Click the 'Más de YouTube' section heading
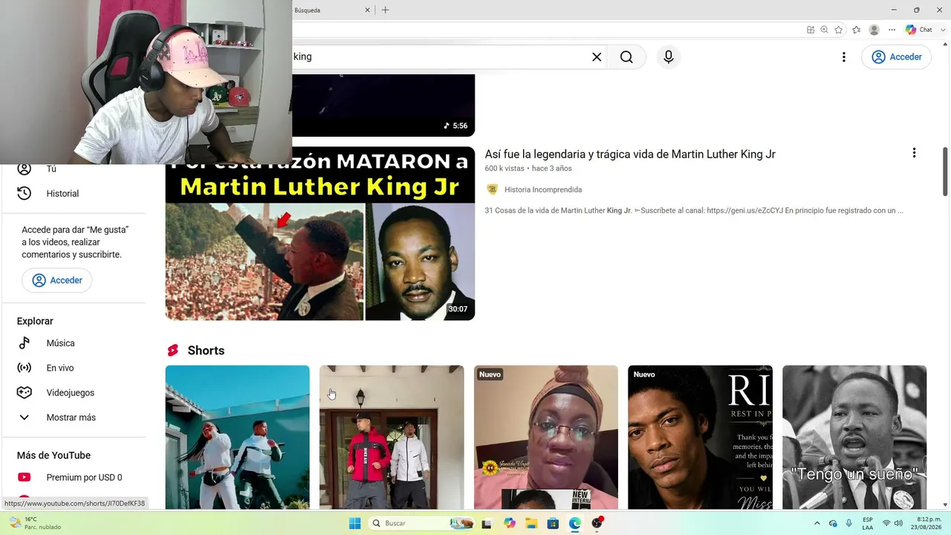The image size is (951, 535). click(x=53, y=455)
